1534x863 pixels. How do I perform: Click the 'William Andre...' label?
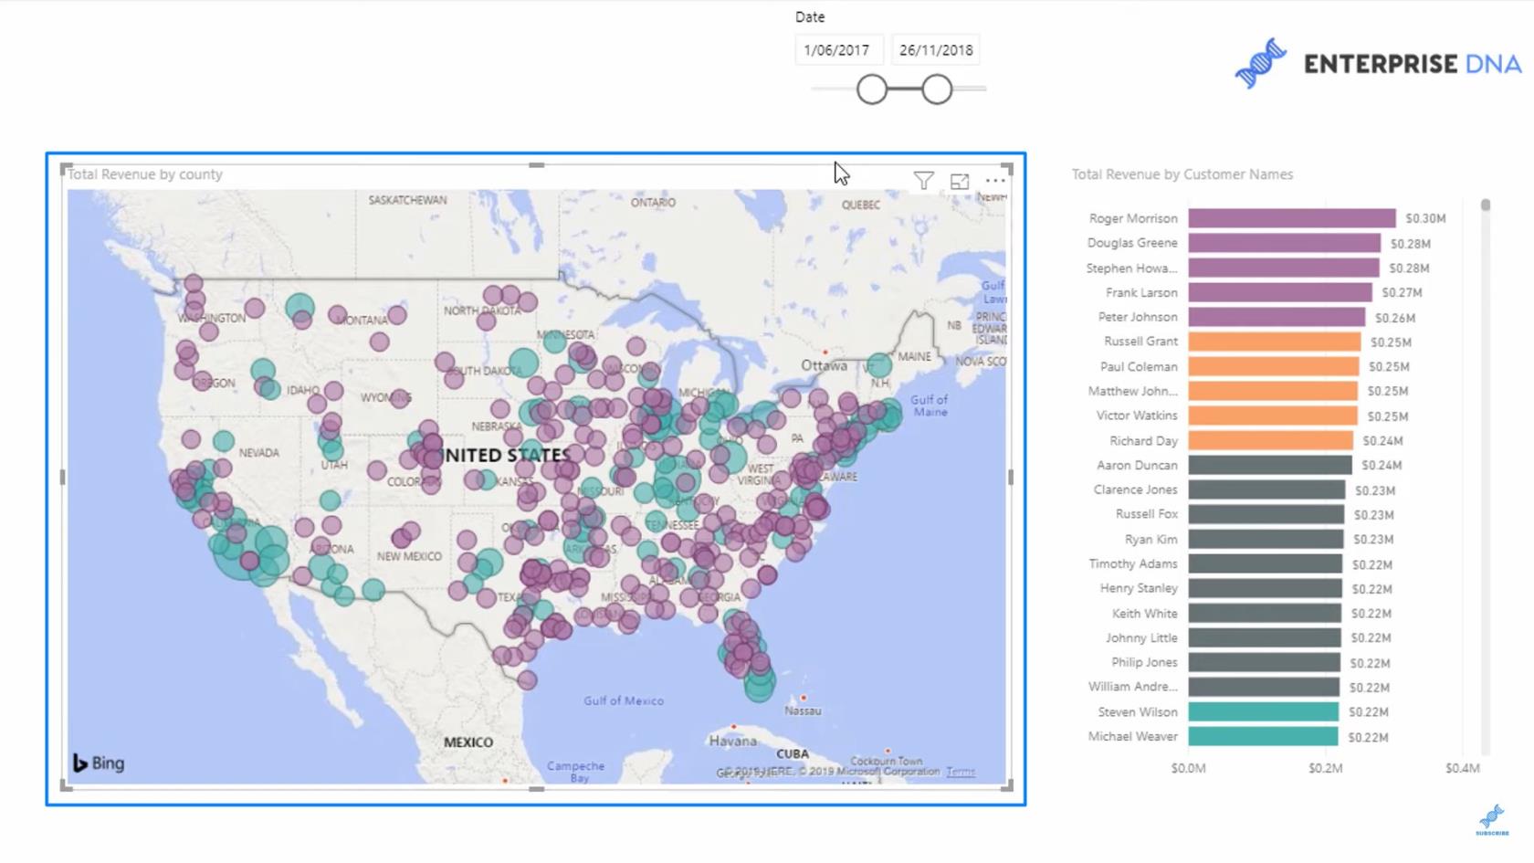tap(1132, 686)
